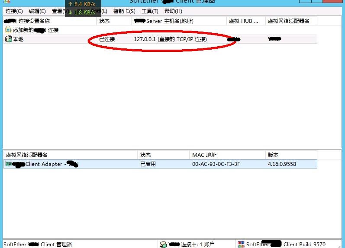Sort connections by the 连接设置名称 column header
The width and height of the screenshot is (345, 248).
[x=49, y=21]
